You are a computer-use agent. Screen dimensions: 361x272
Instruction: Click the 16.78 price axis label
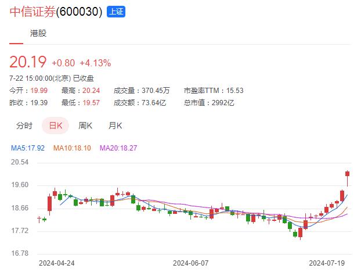(x=20, y=253)
